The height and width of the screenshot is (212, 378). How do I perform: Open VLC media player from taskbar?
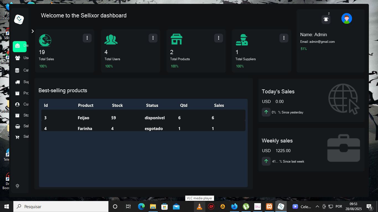pos(199,206)
